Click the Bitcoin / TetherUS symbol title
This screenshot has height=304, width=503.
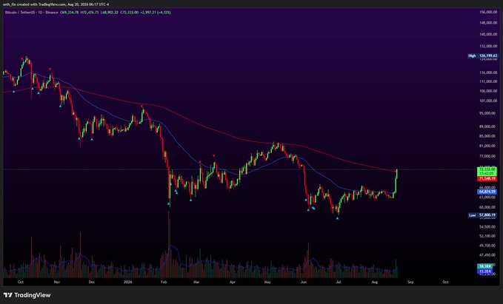coord(32,13)
